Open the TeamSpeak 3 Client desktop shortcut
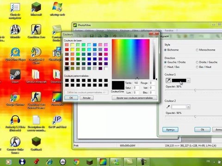 tap(36, 52)
